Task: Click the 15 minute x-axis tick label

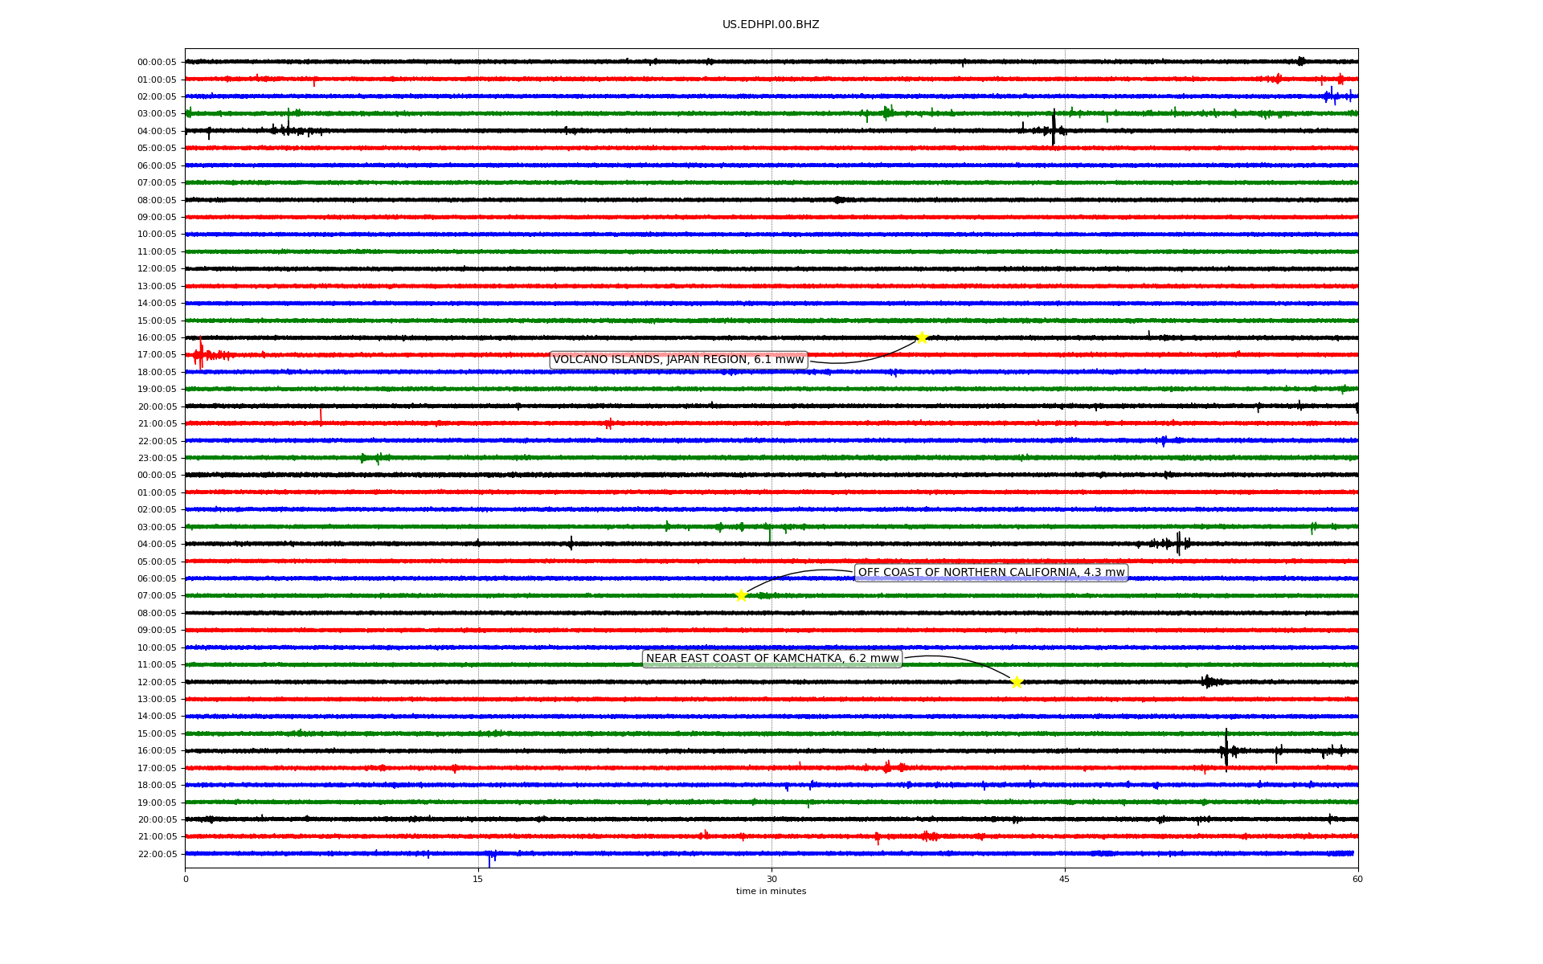Action: [478, 879]
